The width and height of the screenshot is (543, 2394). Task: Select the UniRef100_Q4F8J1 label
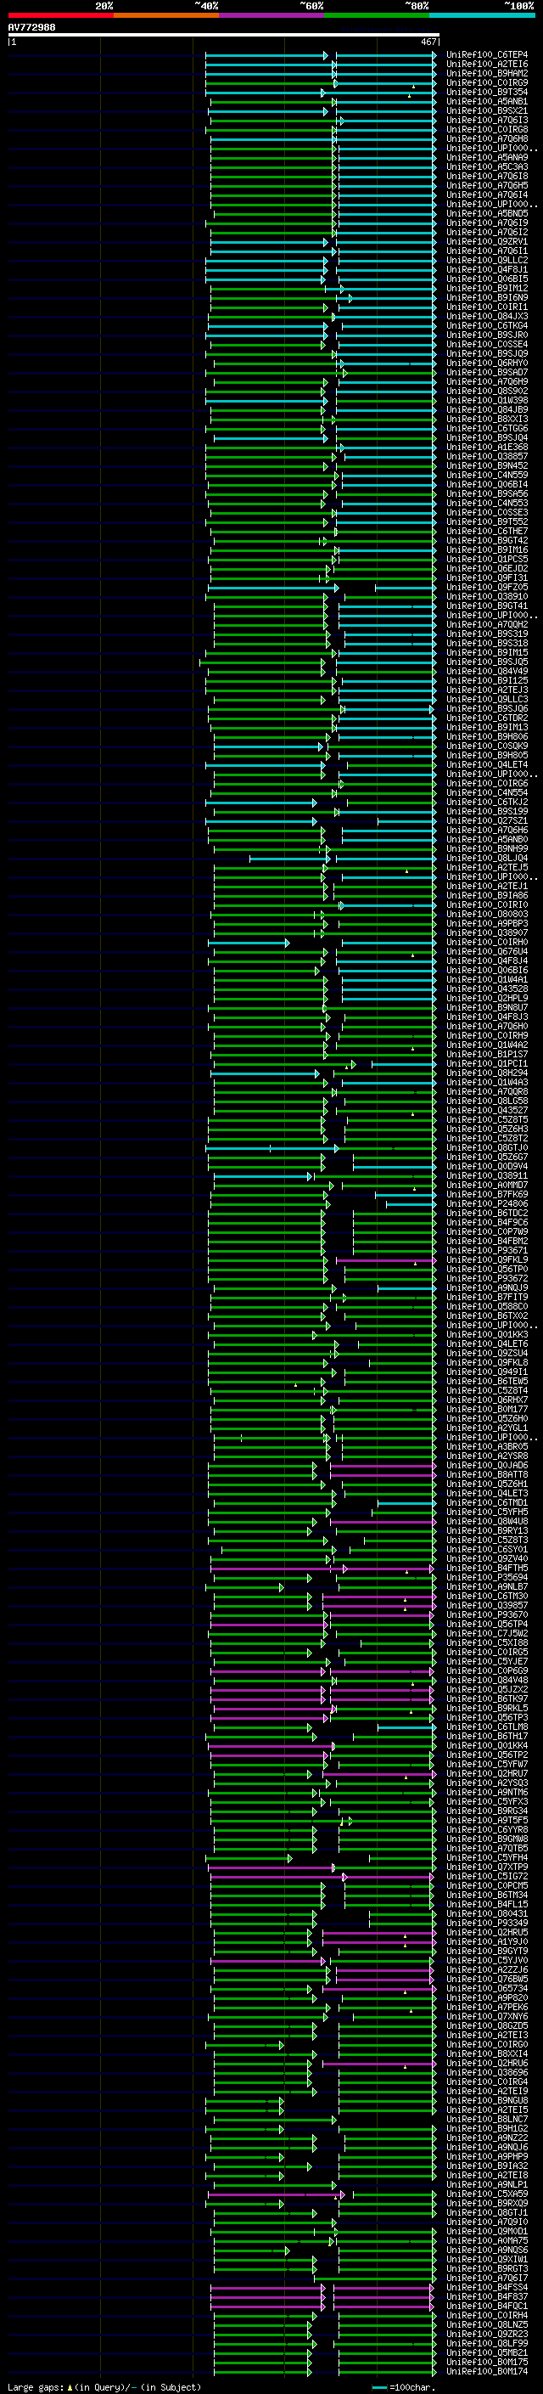[487, 269]
